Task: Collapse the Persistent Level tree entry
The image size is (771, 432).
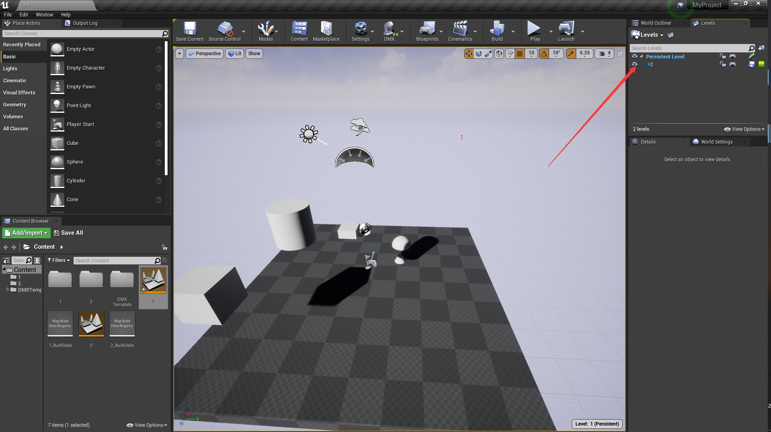Action: pos(641,56)
